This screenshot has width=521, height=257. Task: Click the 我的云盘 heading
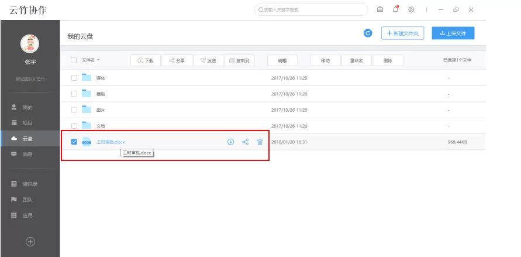(80, 36)
